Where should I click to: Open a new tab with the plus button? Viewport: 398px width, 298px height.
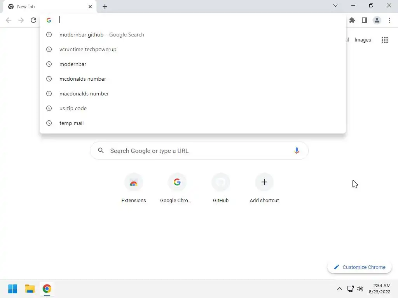(x=105, y=7)
